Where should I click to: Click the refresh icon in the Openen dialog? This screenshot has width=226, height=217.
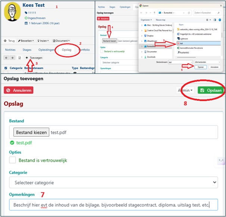pyautogui.click(x=189, y=13)
